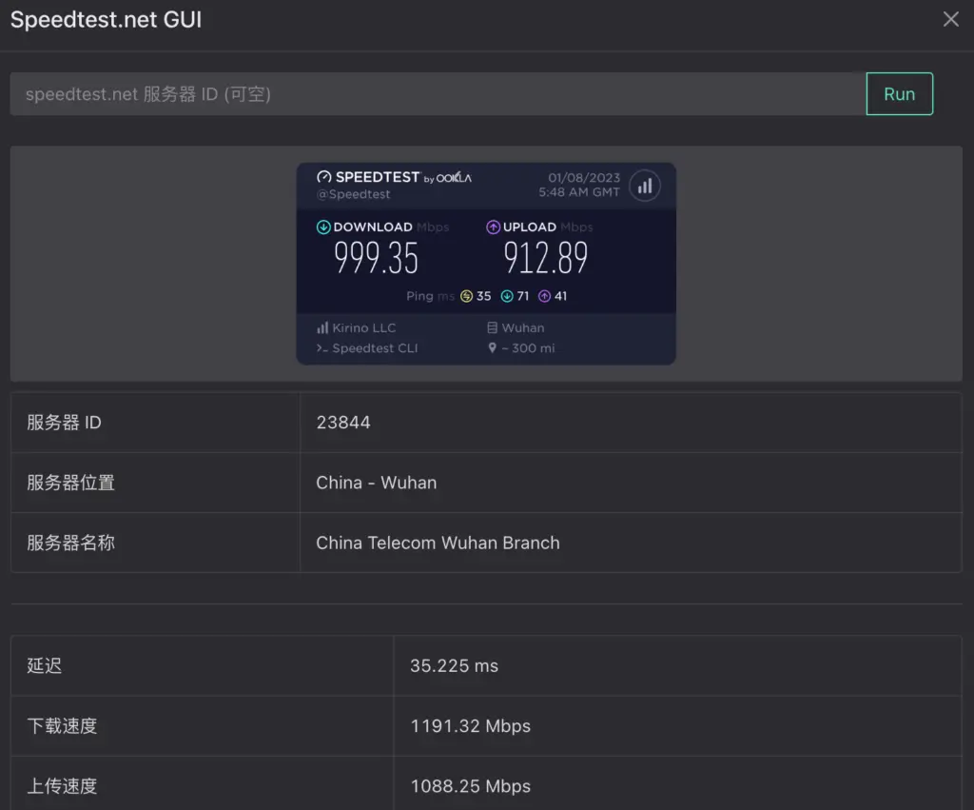Screen dimensions: 974x810
Task: Click the Speedtest gauge logo icon
Action: (x=323, y=178)
